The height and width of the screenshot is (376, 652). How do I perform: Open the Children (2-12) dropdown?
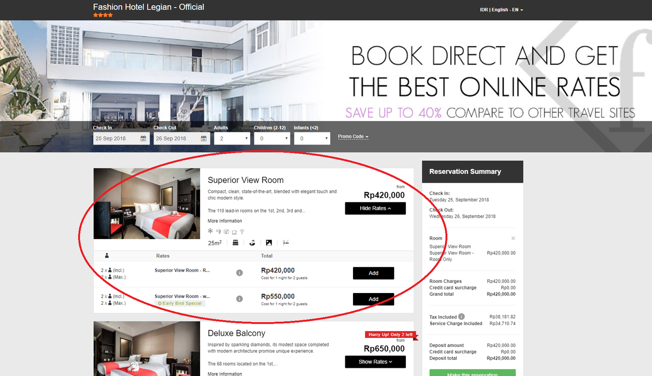point(272,138)
